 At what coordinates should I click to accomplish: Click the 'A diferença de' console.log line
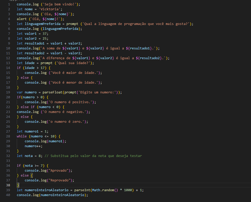click(x=93, y=58)
